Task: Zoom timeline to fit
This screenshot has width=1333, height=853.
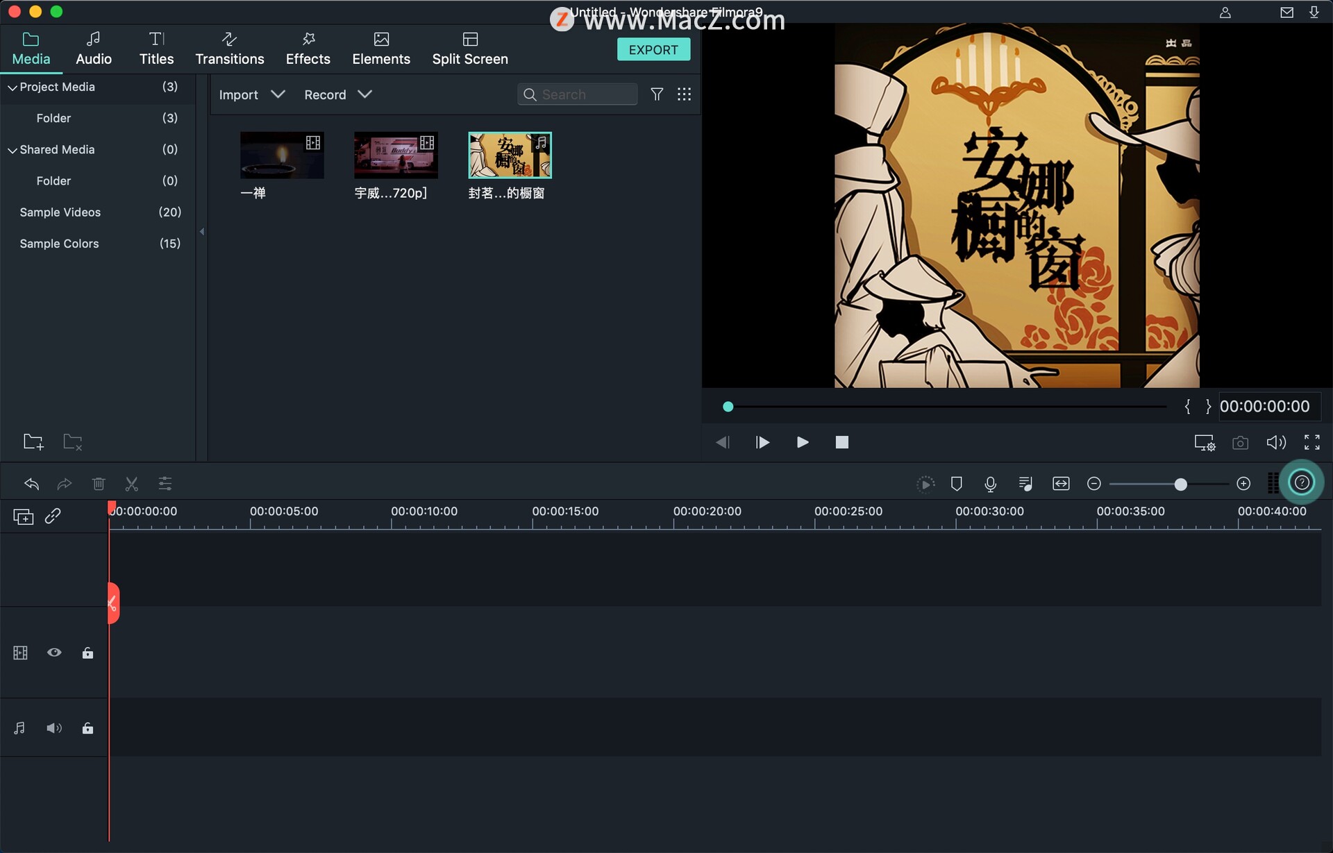Action: (x=1061, y=484)
